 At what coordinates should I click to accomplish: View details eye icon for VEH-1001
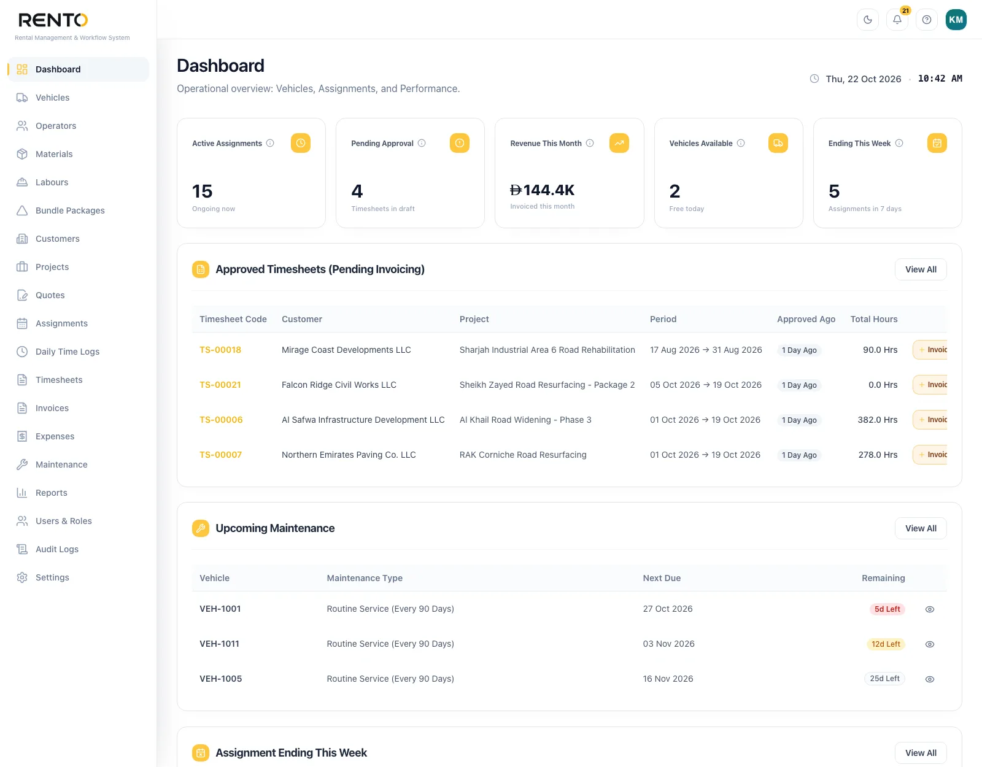coord(930,609)
